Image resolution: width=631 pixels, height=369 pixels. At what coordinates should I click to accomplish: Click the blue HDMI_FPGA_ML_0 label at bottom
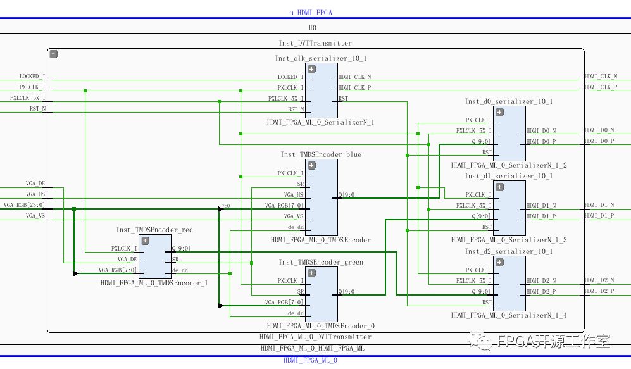(x=310, y=360)
